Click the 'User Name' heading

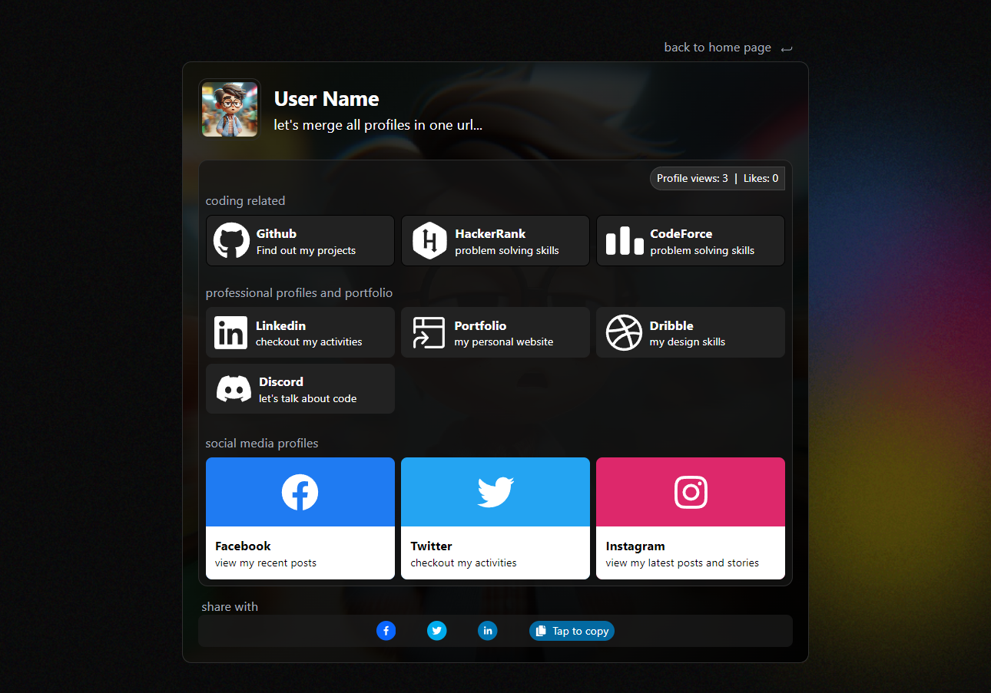326,99
